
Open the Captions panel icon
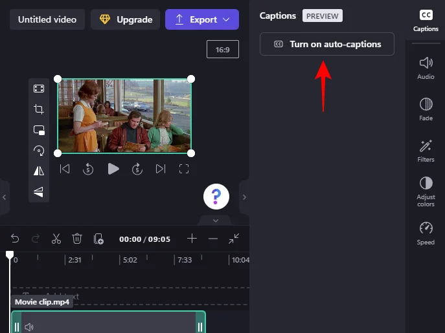coord(426,21)
